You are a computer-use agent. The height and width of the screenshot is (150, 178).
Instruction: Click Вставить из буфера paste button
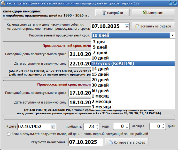(x=153, y=26)
